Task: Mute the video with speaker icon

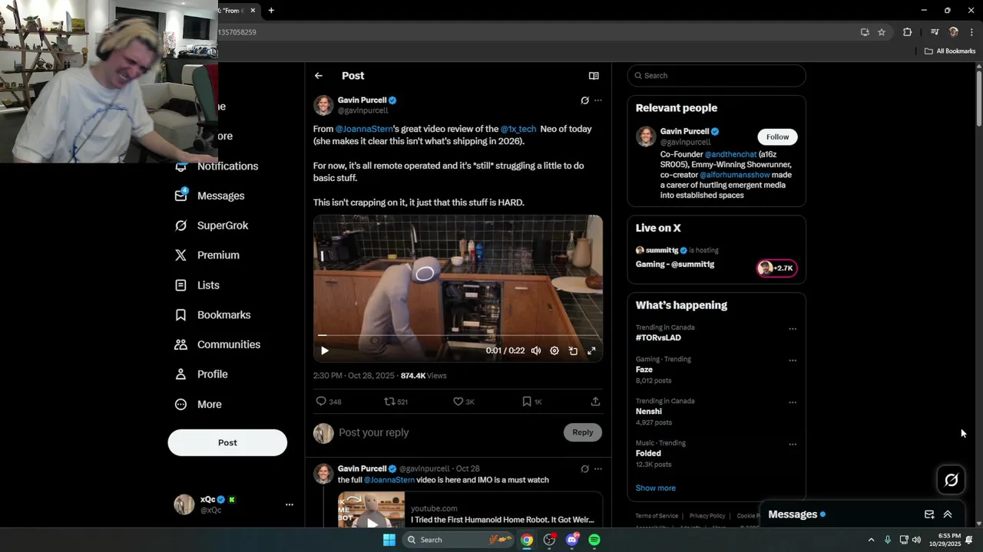Action: [x=536, y=350]
